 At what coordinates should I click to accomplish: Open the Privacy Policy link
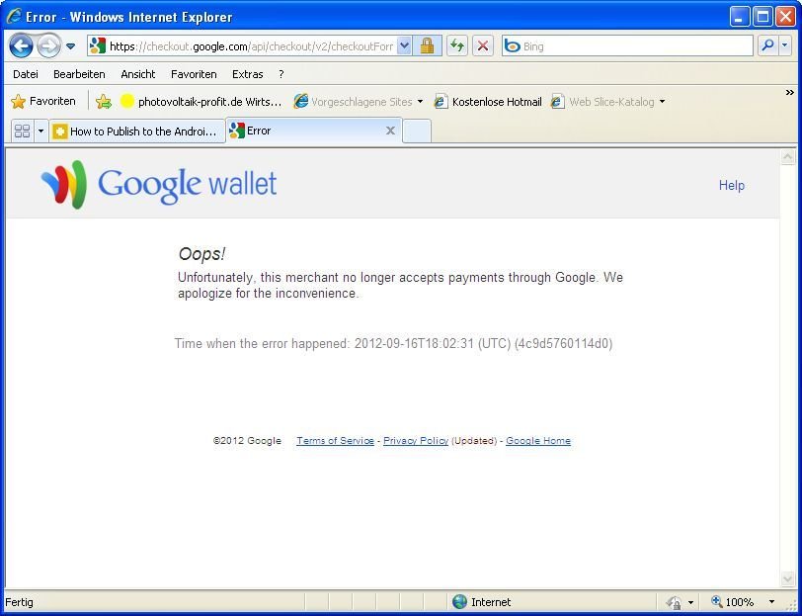coord(416,440)
